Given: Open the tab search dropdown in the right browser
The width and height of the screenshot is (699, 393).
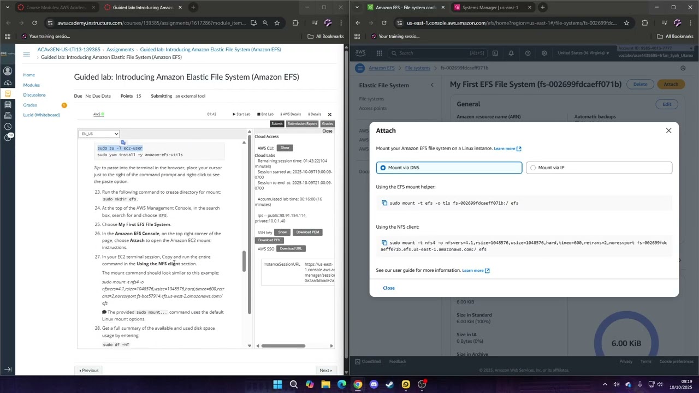Looking at the screenshot, I should coord(357,8).
